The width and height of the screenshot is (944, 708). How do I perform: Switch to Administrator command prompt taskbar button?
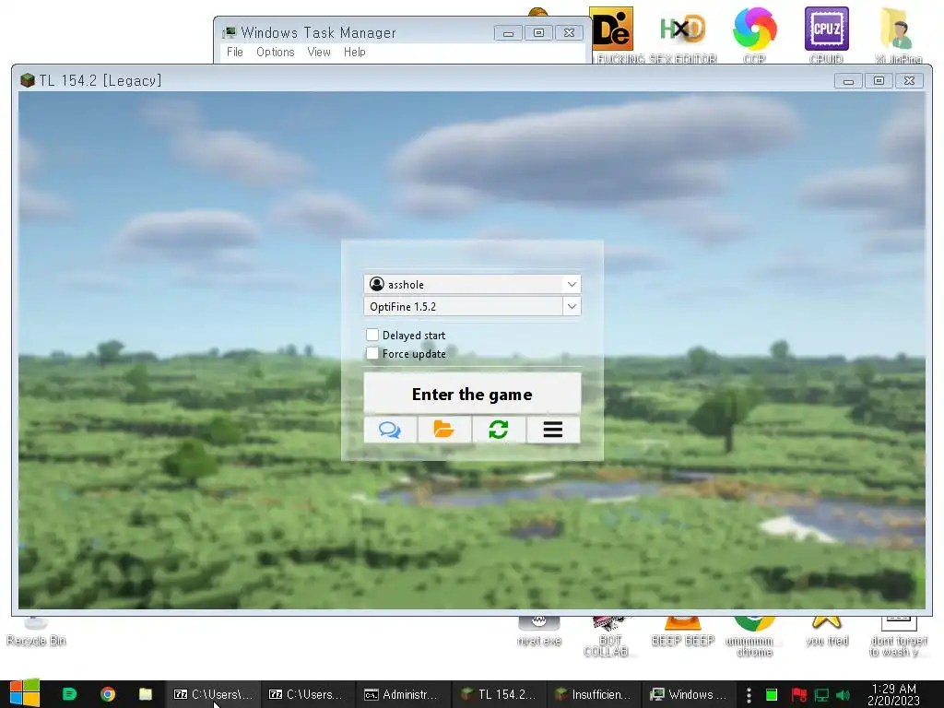[x=404, y=694]
